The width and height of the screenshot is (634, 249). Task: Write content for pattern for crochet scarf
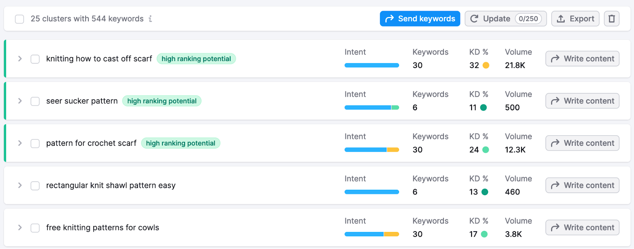point(582,143)
